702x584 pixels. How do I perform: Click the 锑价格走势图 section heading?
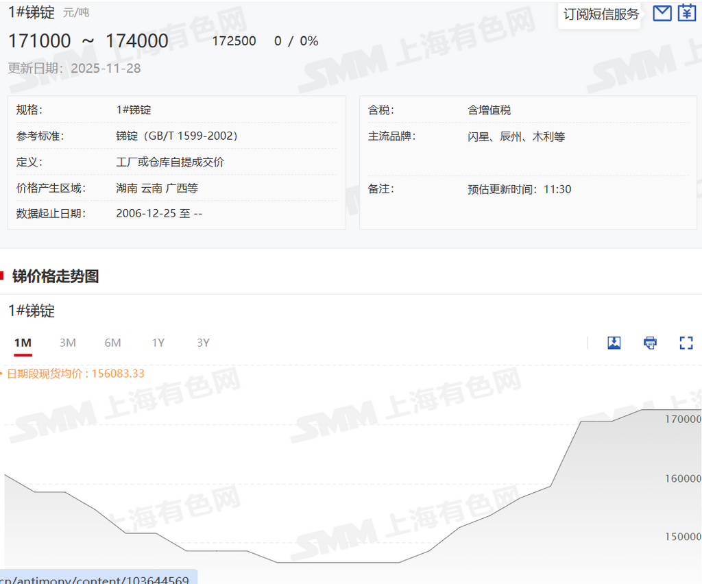56,276
